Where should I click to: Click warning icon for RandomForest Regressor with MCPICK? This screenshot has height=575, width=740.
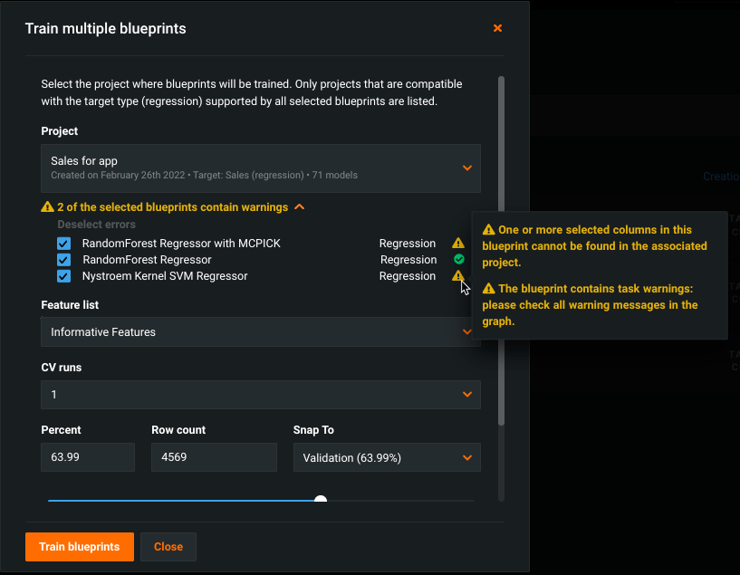[x=458, y=244]
